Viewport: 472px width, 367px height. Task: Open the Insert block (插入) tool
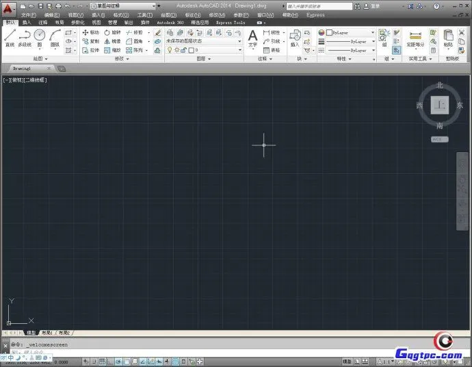point(295,38)
